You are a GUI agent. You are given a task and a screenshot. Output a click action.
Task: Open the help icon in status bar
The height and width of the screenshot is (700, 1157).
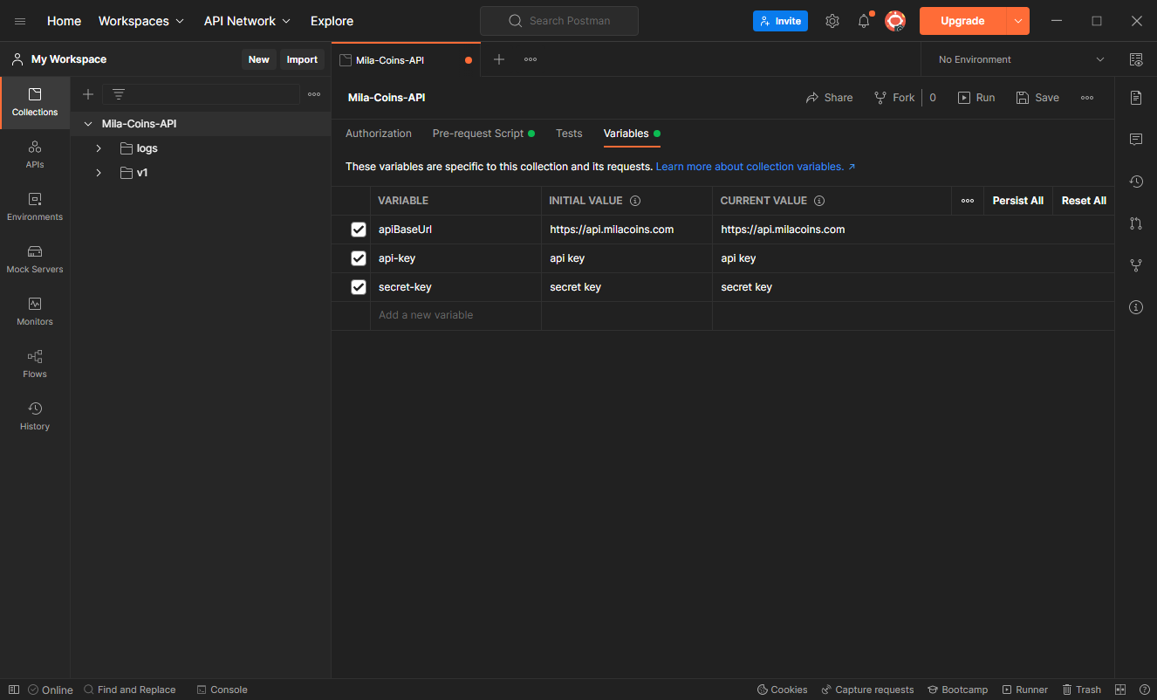(x=1145, y=690)
